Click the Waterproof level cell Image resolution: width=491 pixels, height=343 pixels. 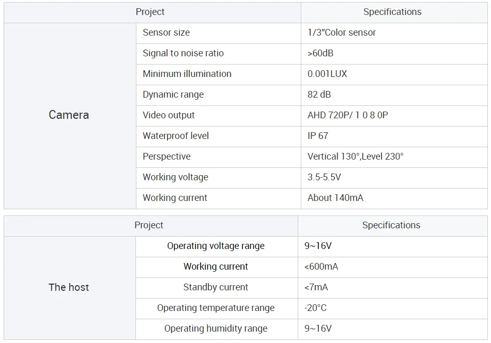point(176,136)
